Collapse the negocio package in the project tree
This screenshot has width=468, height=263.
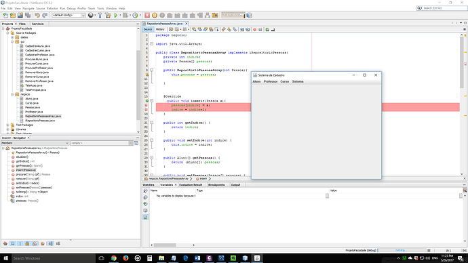[12, 94]
